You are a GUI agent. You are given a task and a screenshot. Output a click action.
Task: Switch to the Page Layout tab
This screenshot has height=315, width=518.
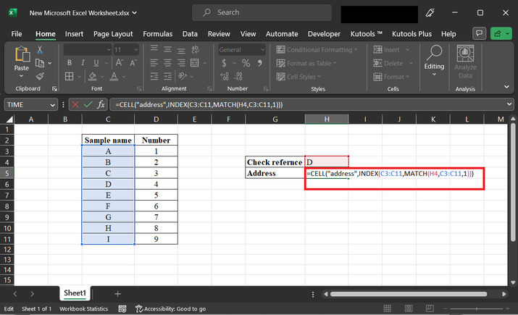point(113,34)
